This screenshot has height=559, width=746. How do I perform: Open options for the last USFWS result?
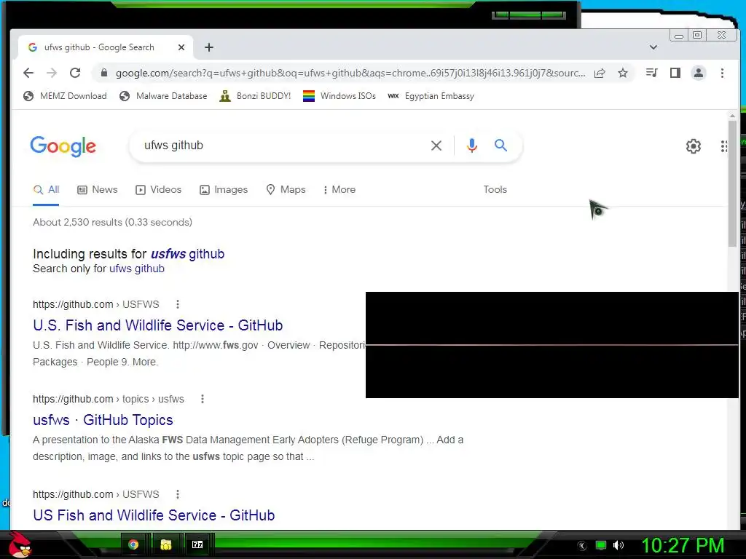[178, 494]
